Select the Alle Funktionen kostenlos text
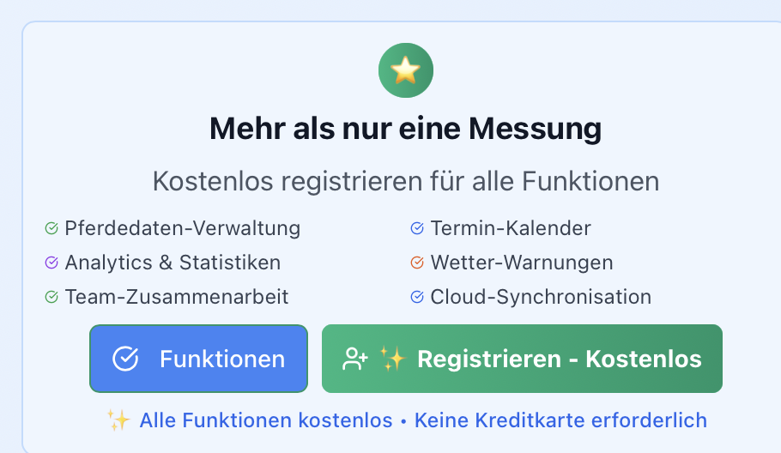The width and height of the screenshot is (781, 453). tap(266, 420)
